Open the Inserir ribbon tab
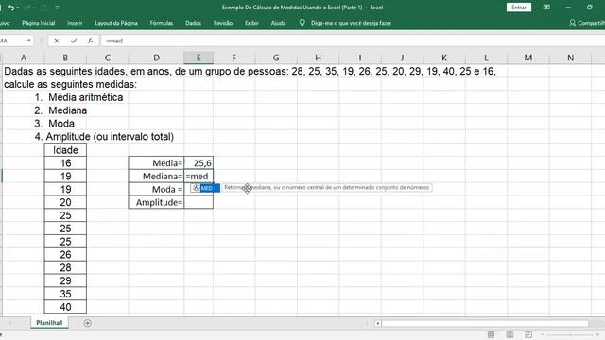Viewport: 605px width, 340px height. tap(75, 23)
